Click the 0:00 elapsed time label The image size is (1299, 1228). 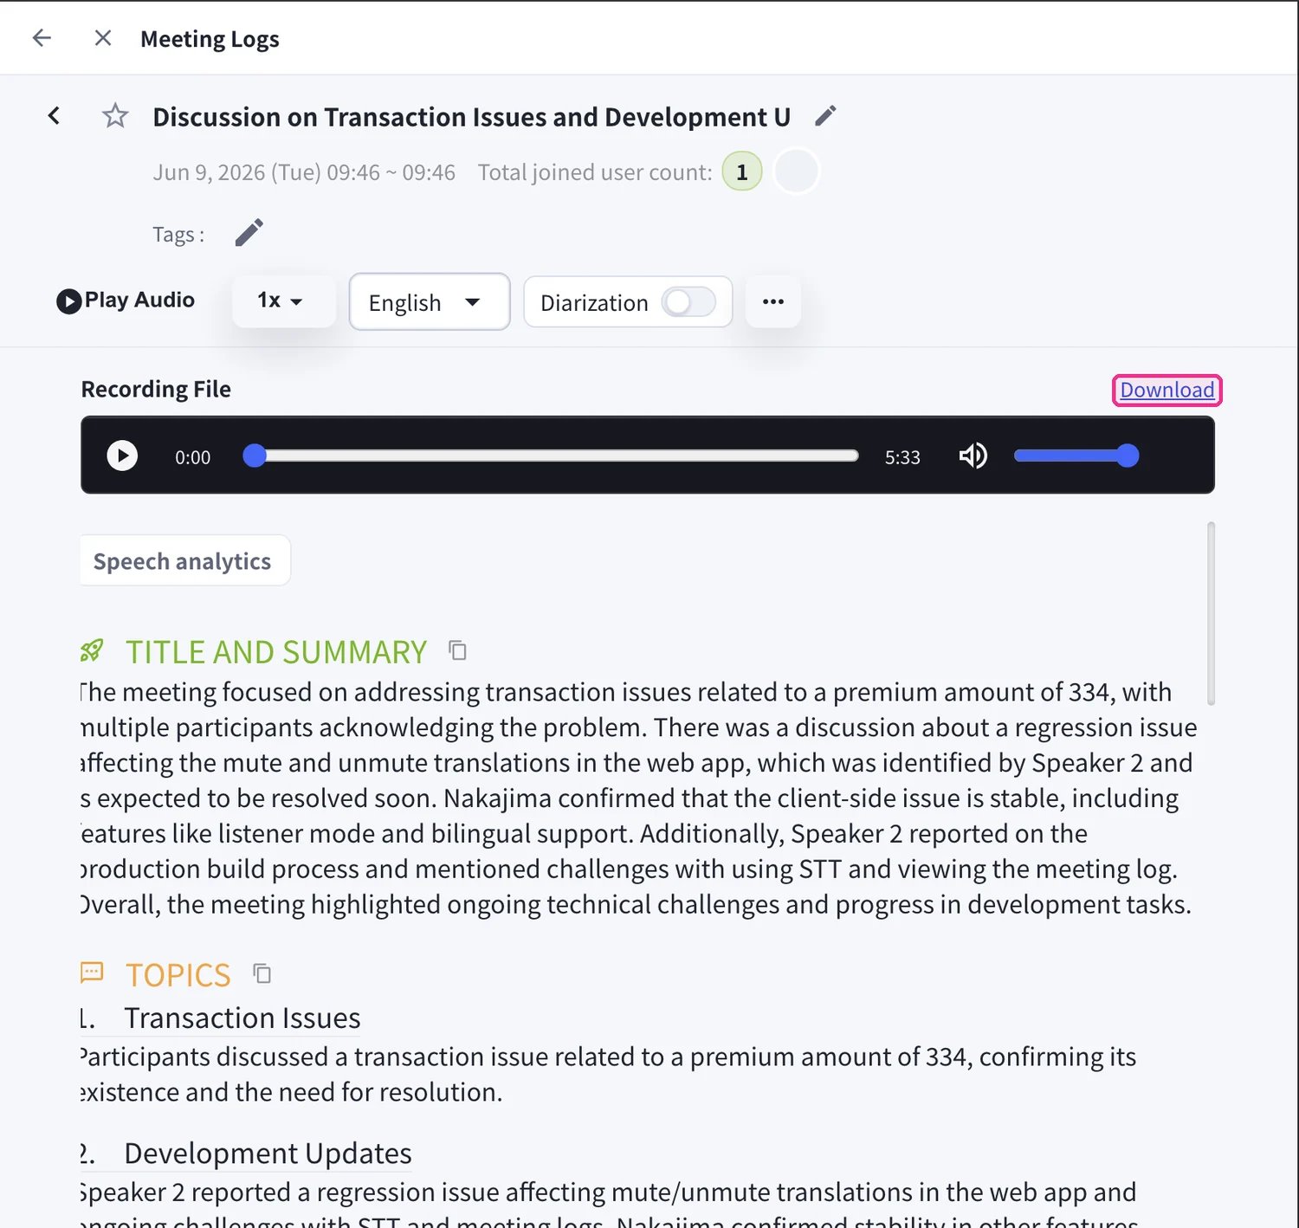(192, 457)
